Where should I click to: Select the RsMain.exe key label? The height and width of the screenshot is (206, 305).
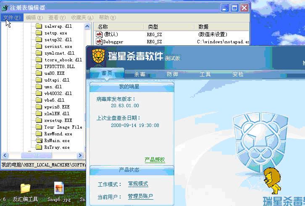click(57, 140)
